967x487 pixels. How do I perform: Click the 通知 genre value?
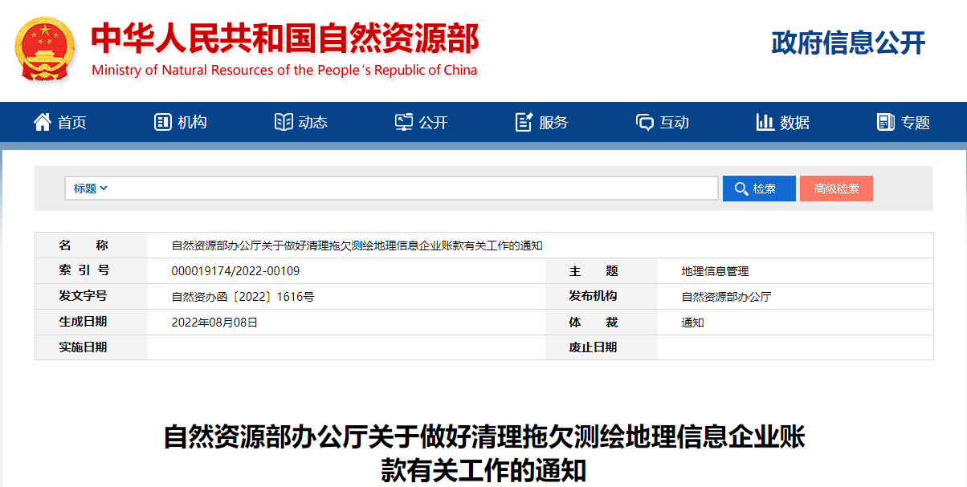coord(692,323)
